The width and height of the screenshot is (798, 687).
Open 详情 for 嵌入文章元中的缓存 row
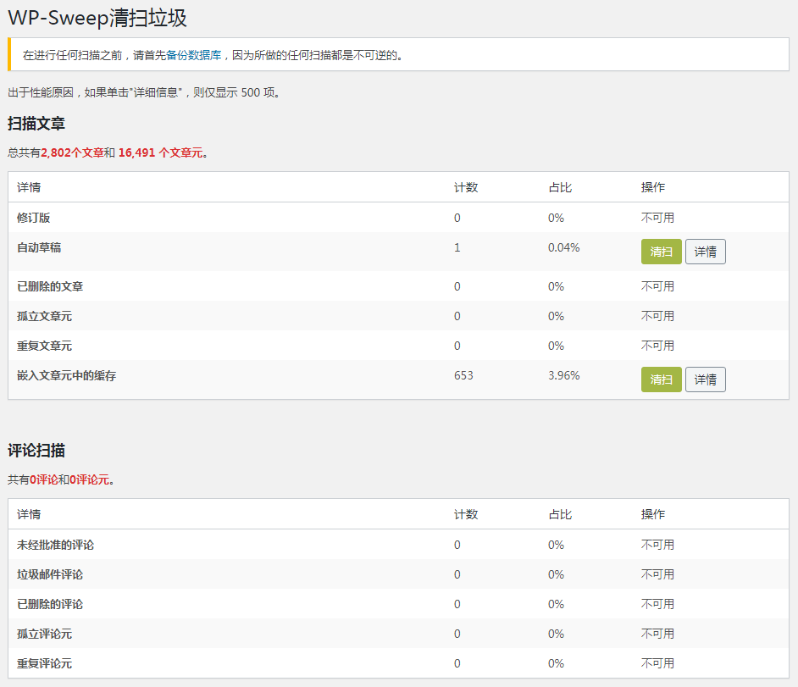point(706,380)
